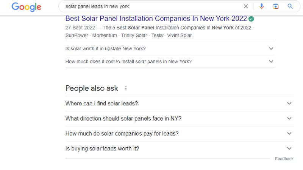Click the Feedback link below the questions
Image resolution: width=303 pixels, height=170 pixels.
pos(284,159)
